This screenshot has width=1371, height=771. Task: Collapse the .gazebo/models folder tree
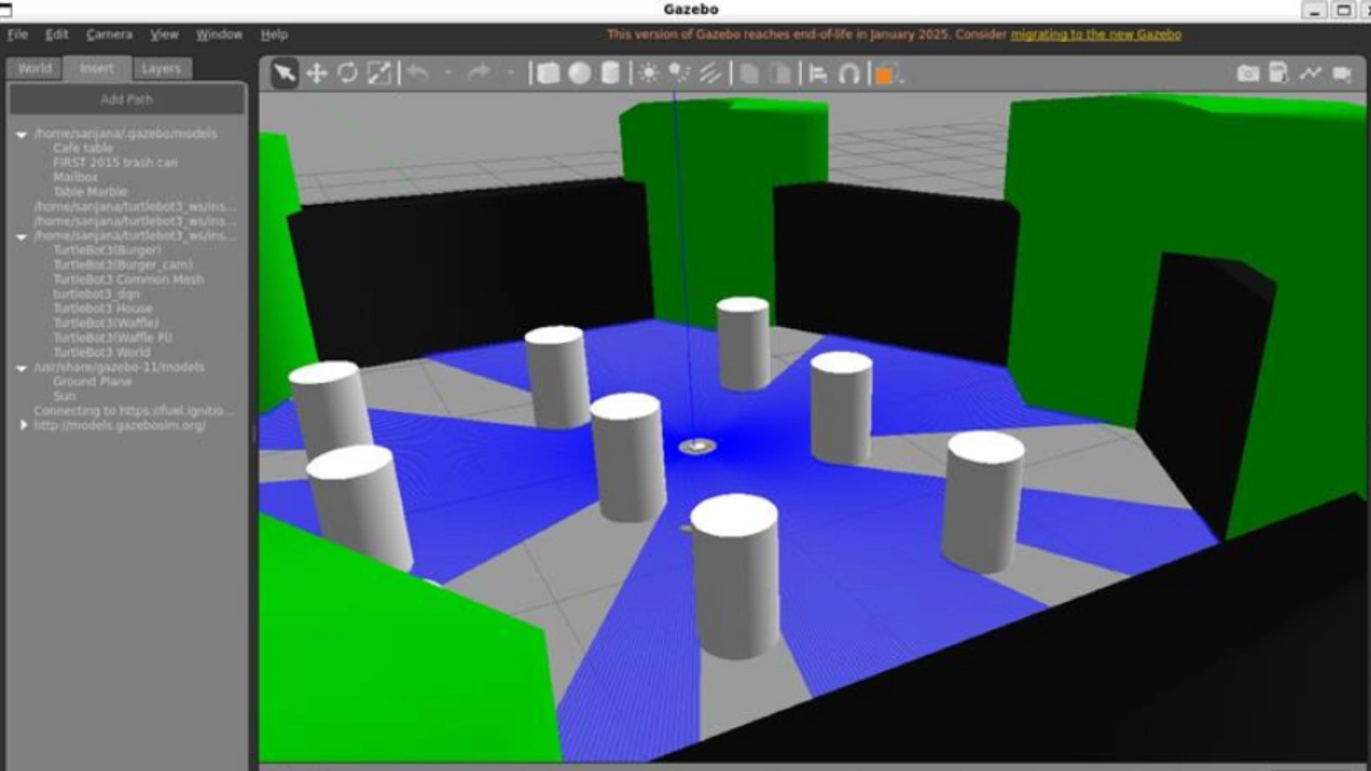21,134
